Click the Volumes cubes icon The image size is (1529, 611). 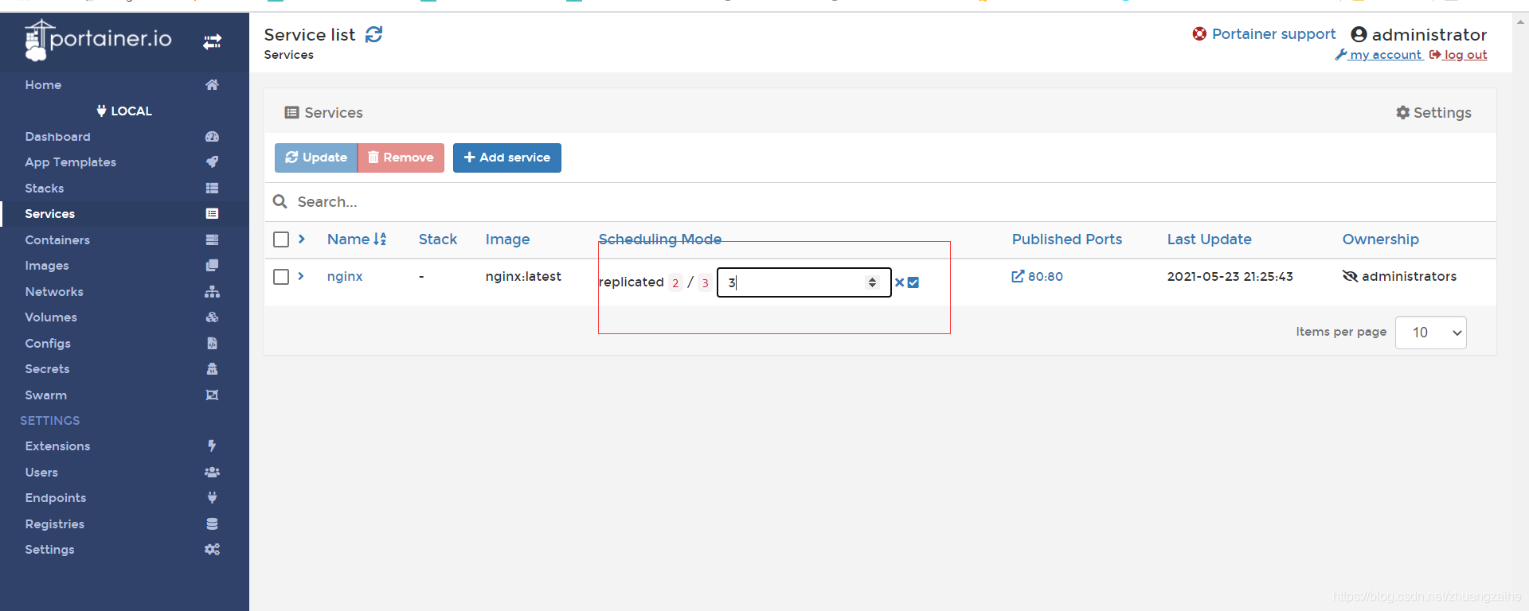click(212, 317)
